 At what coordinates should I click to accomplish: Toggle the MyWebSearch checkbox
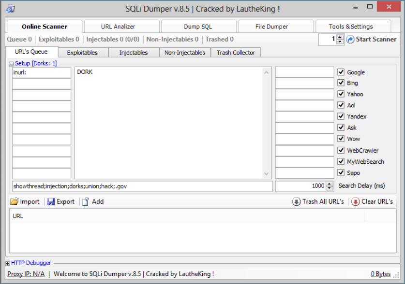click(x=341, y=161)
